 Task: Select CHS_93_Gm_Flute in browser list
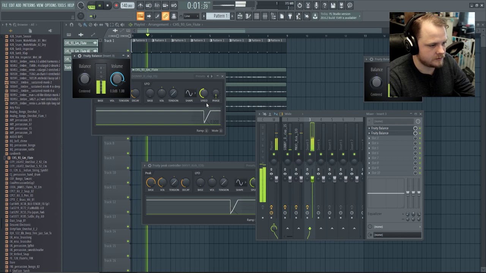click(22, 158)
